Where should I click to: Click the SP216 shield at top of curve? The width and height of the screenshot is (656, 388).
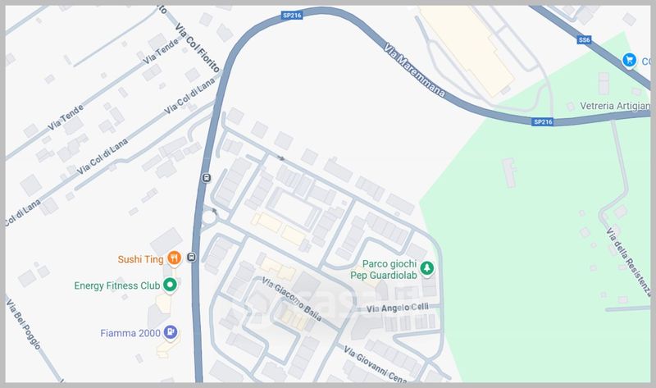point(292,15)
